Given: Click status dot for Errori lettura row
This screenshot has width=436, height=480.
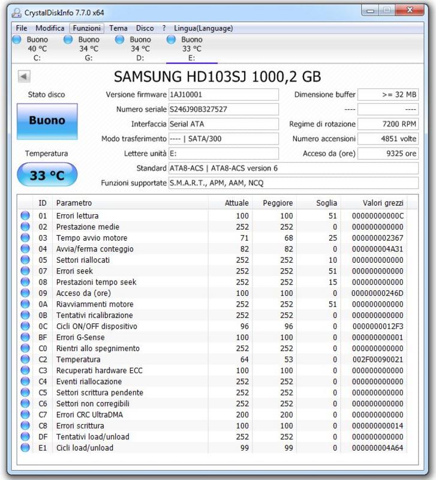Looking at the screenshot, I should 25,215.
